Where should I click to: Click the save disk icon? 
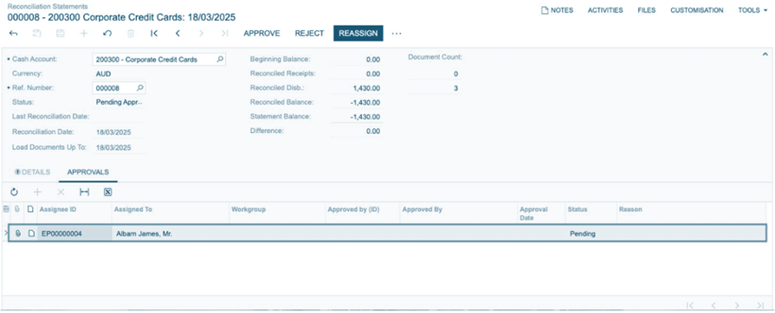[61, 34]
